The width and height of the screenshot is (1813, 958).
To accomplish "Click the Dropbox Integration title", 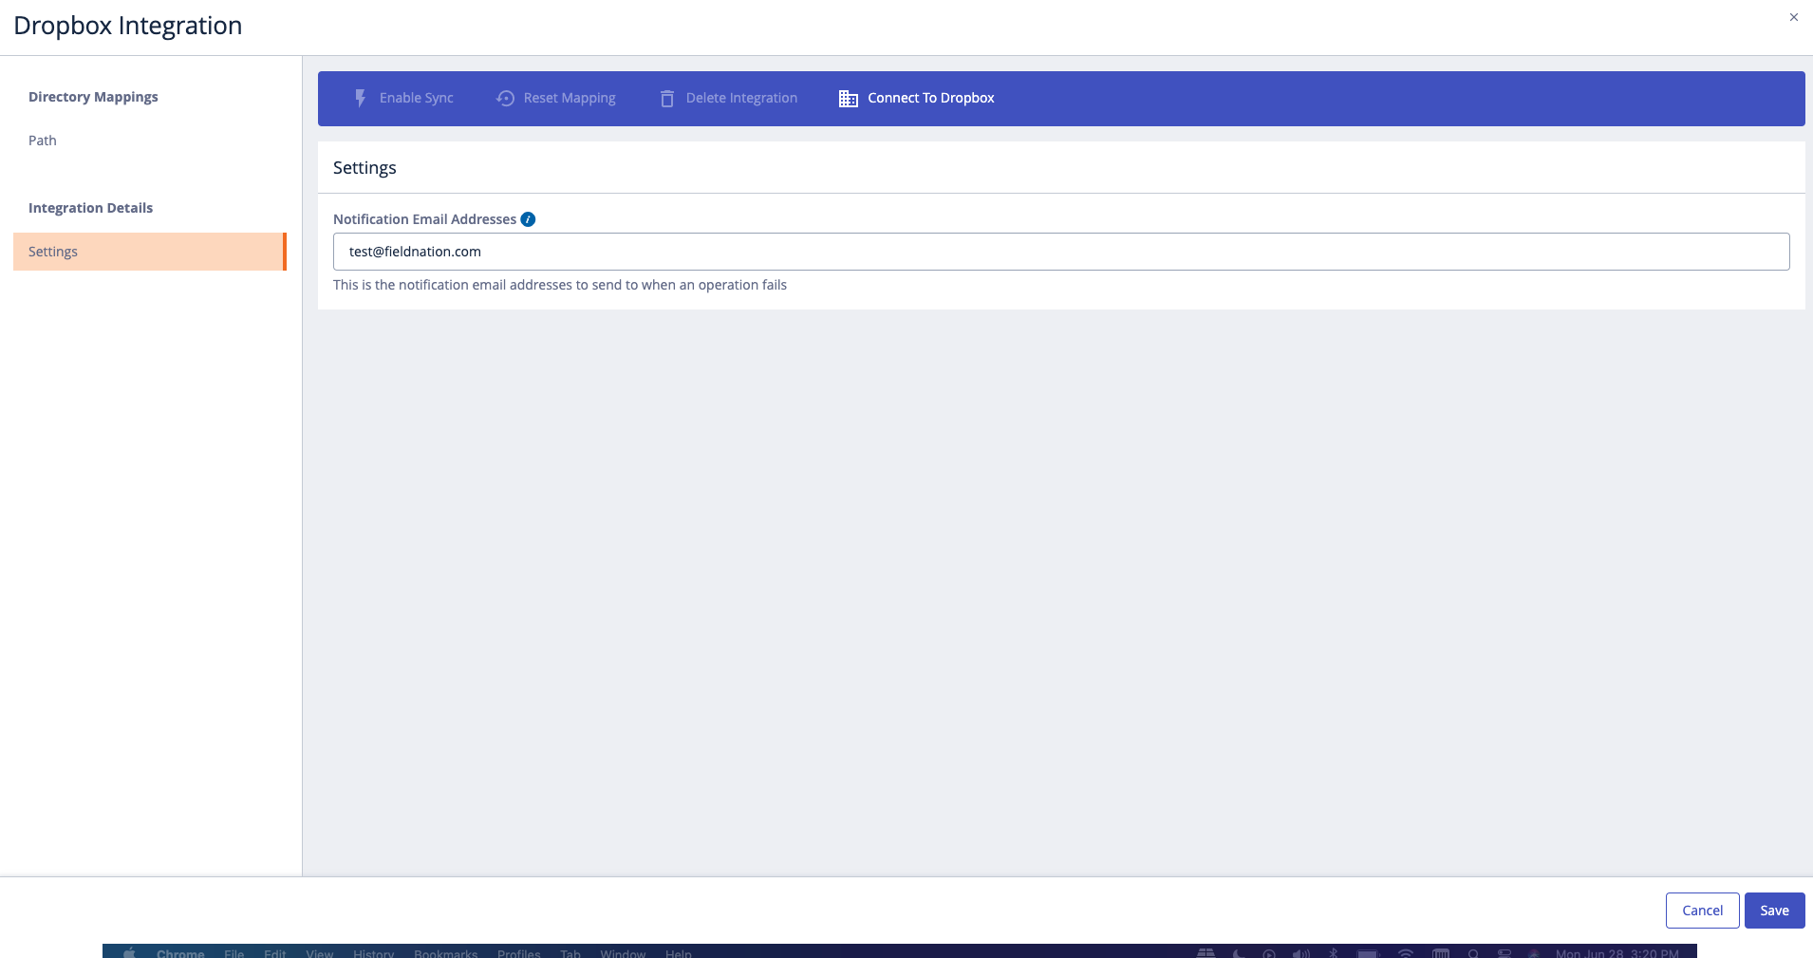I will click(128, 26).
